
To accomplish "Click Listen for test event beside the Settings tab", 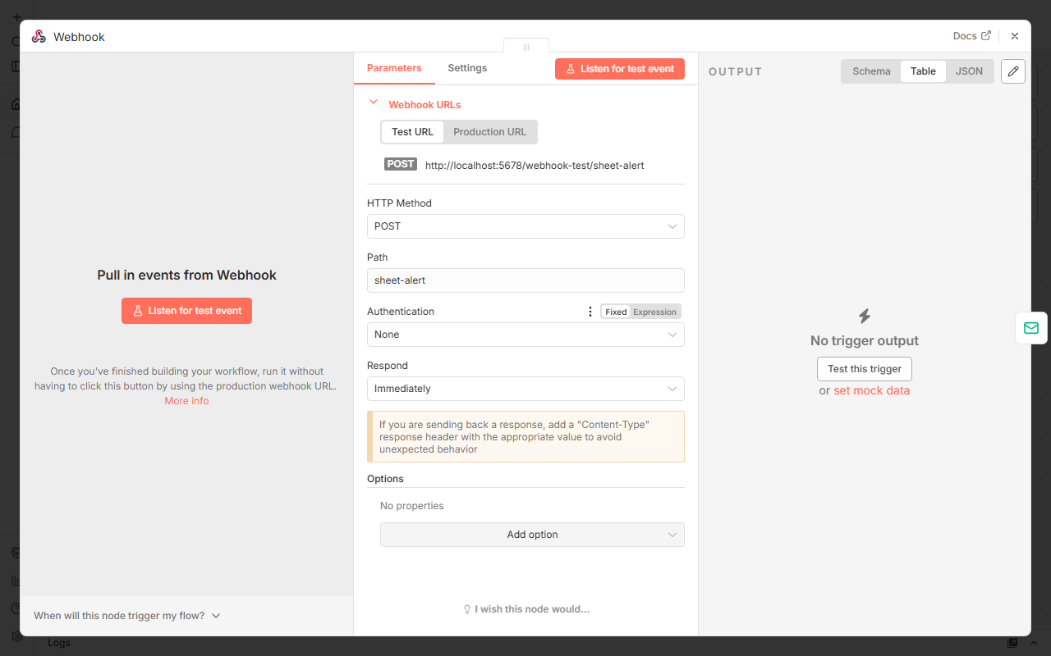I will (x=620, y=69).
